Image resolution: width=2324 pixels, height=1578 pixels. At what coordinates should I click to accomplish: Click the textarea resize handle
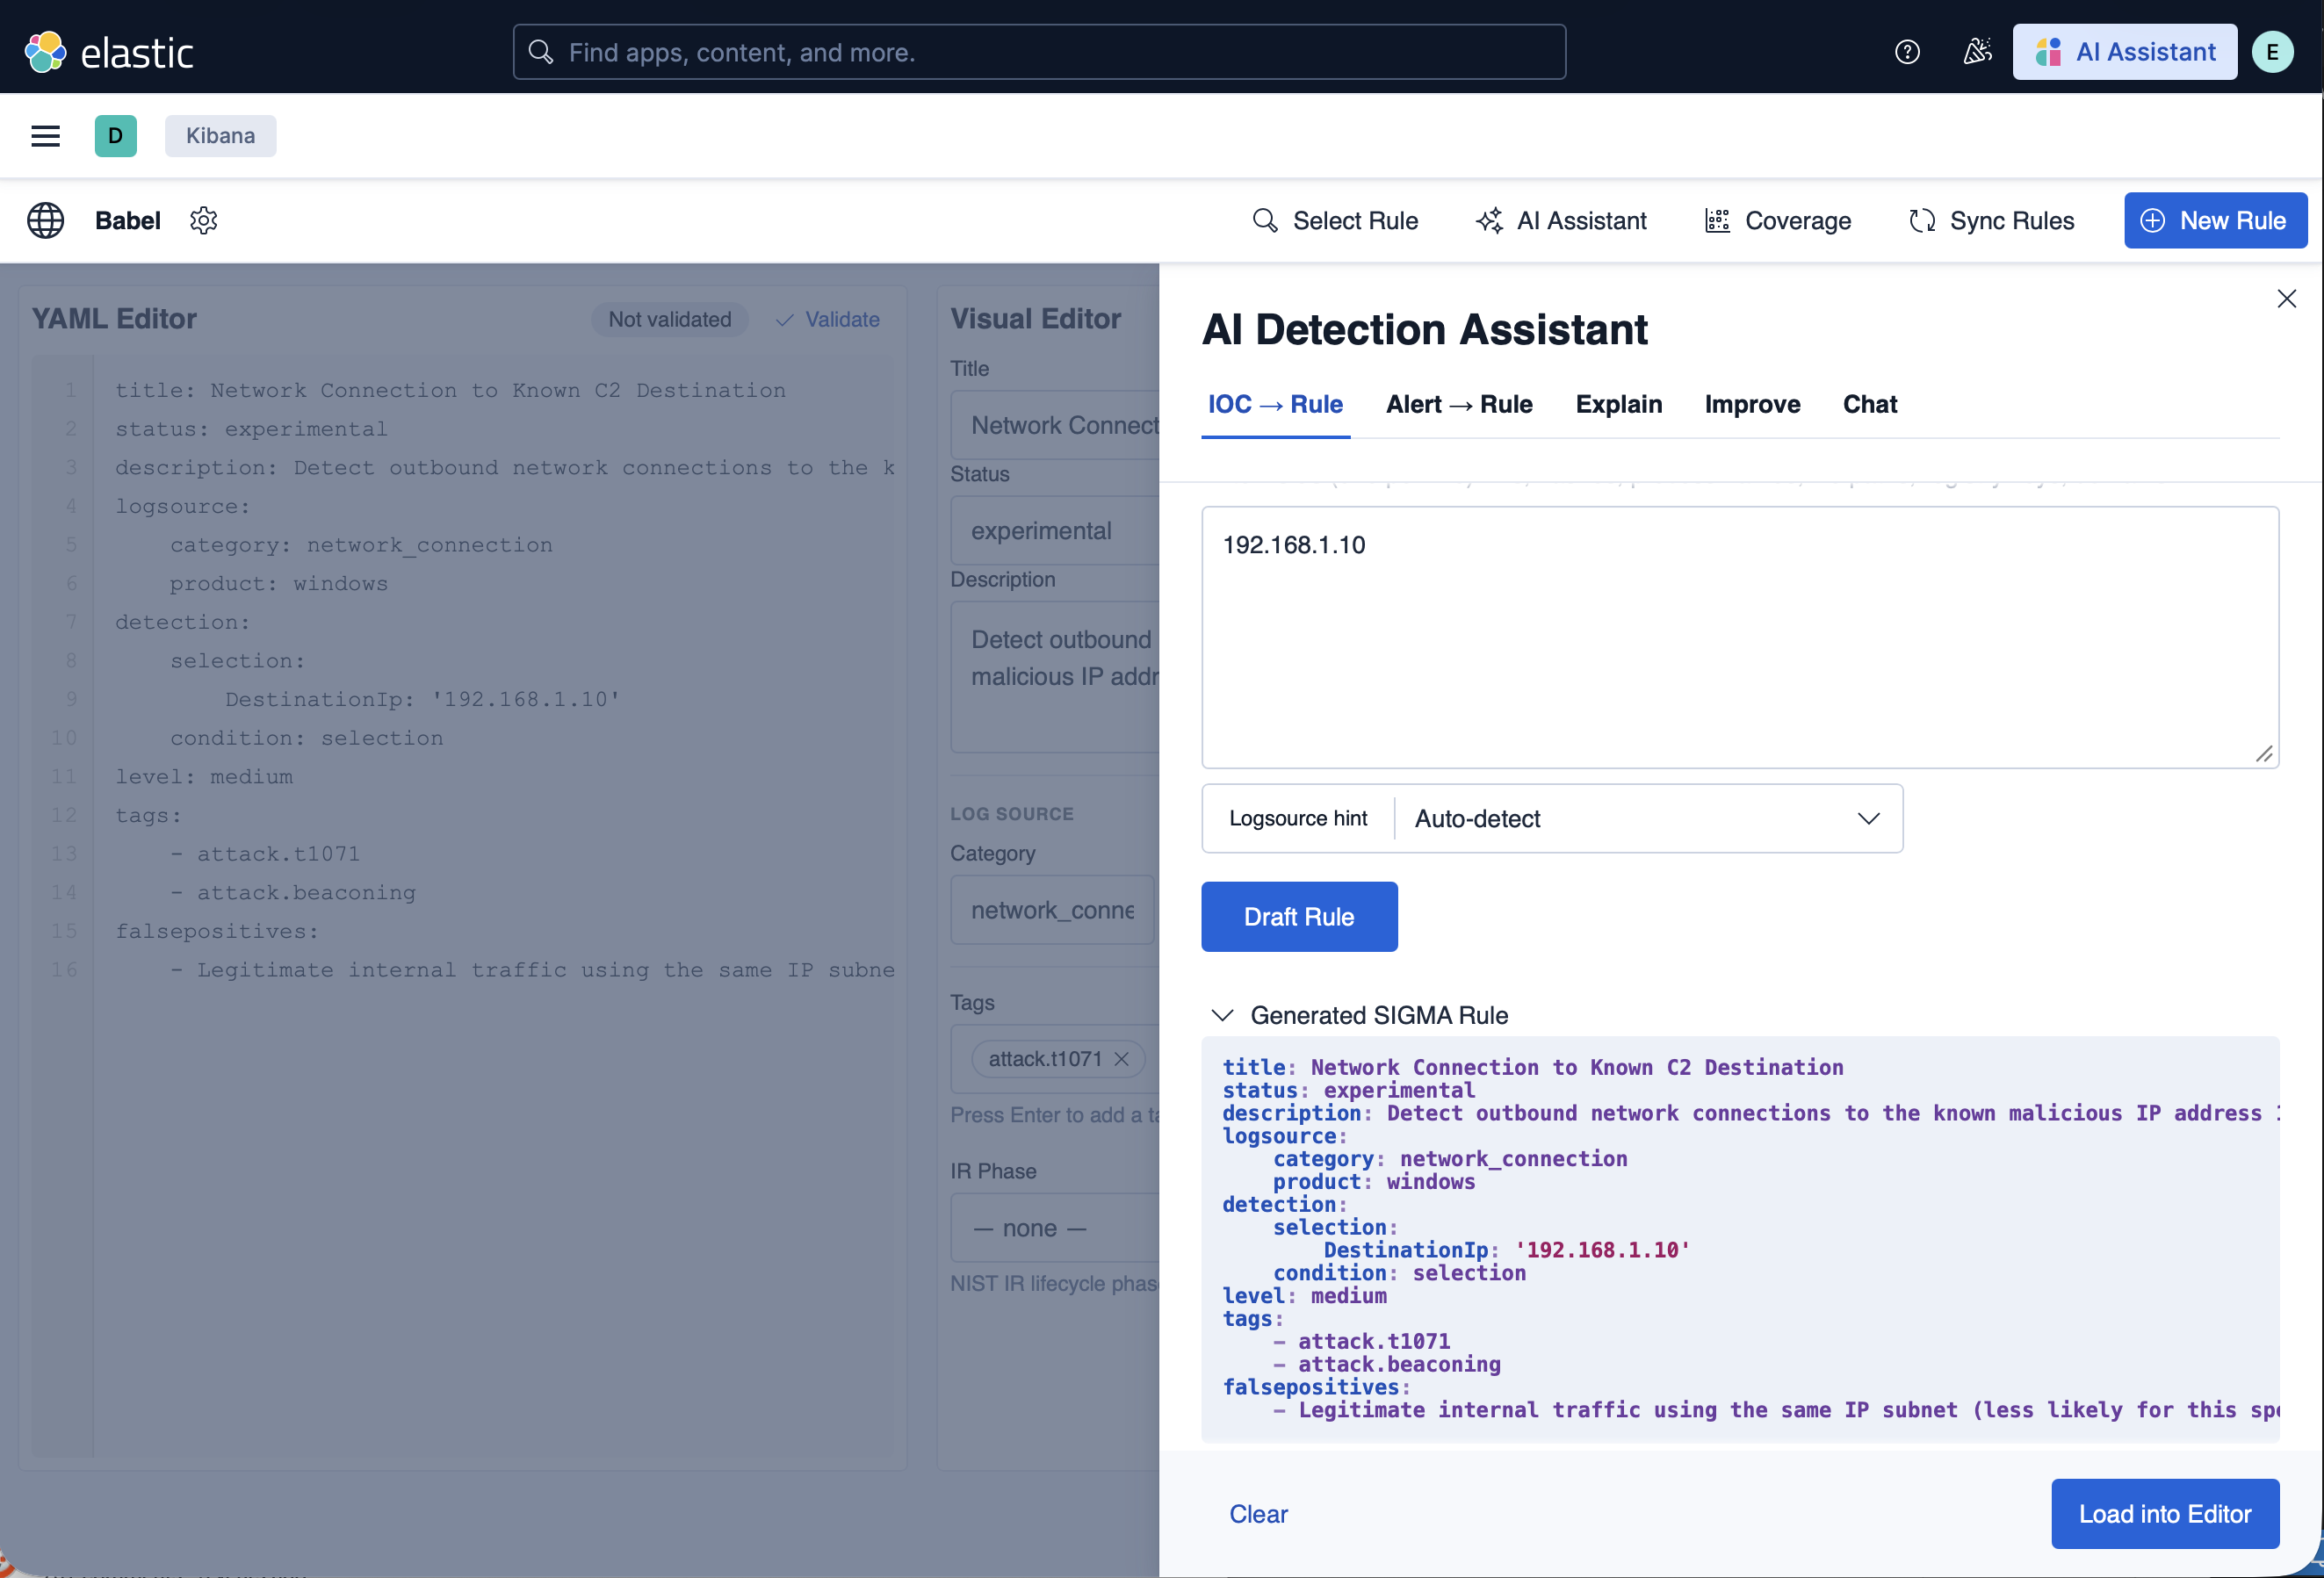pyautogui.click(x=2264, y=754)
